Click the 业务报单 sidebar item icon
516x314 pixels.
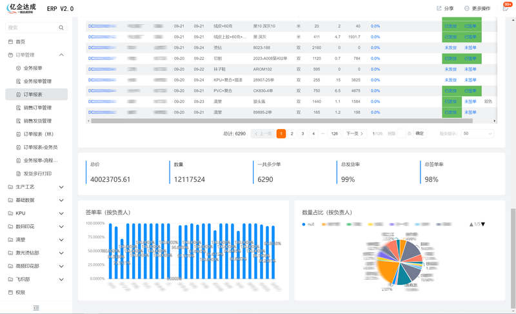click(18, 68)
